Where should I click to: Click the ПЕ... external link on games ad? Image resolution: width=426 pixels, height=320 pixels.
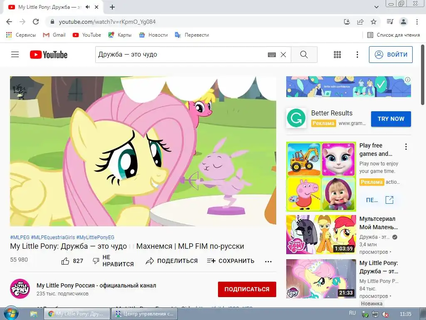click(380, 200)
